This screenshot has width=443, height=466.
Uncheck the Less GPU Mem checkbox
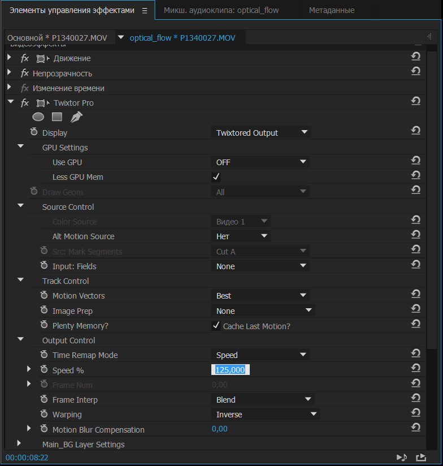216,177
